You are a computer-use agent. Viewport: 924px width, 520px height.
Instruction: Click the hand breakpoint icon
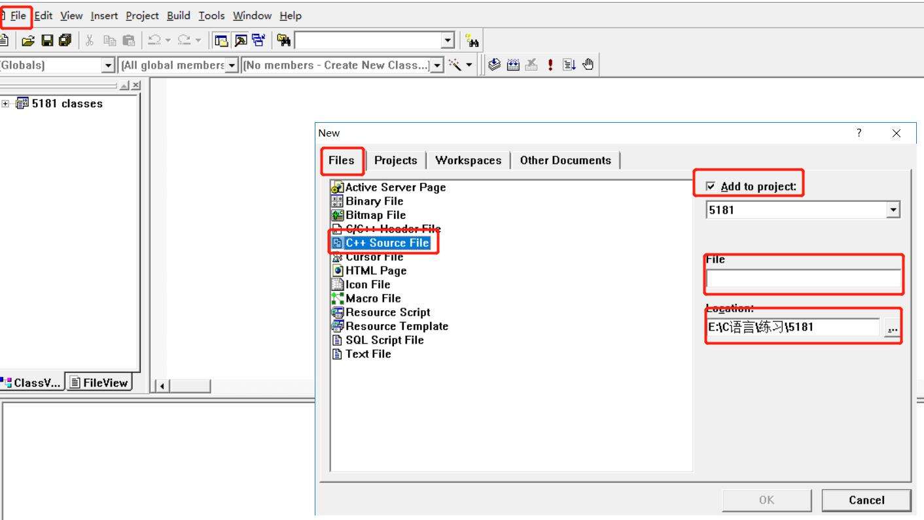coord(587,65)
